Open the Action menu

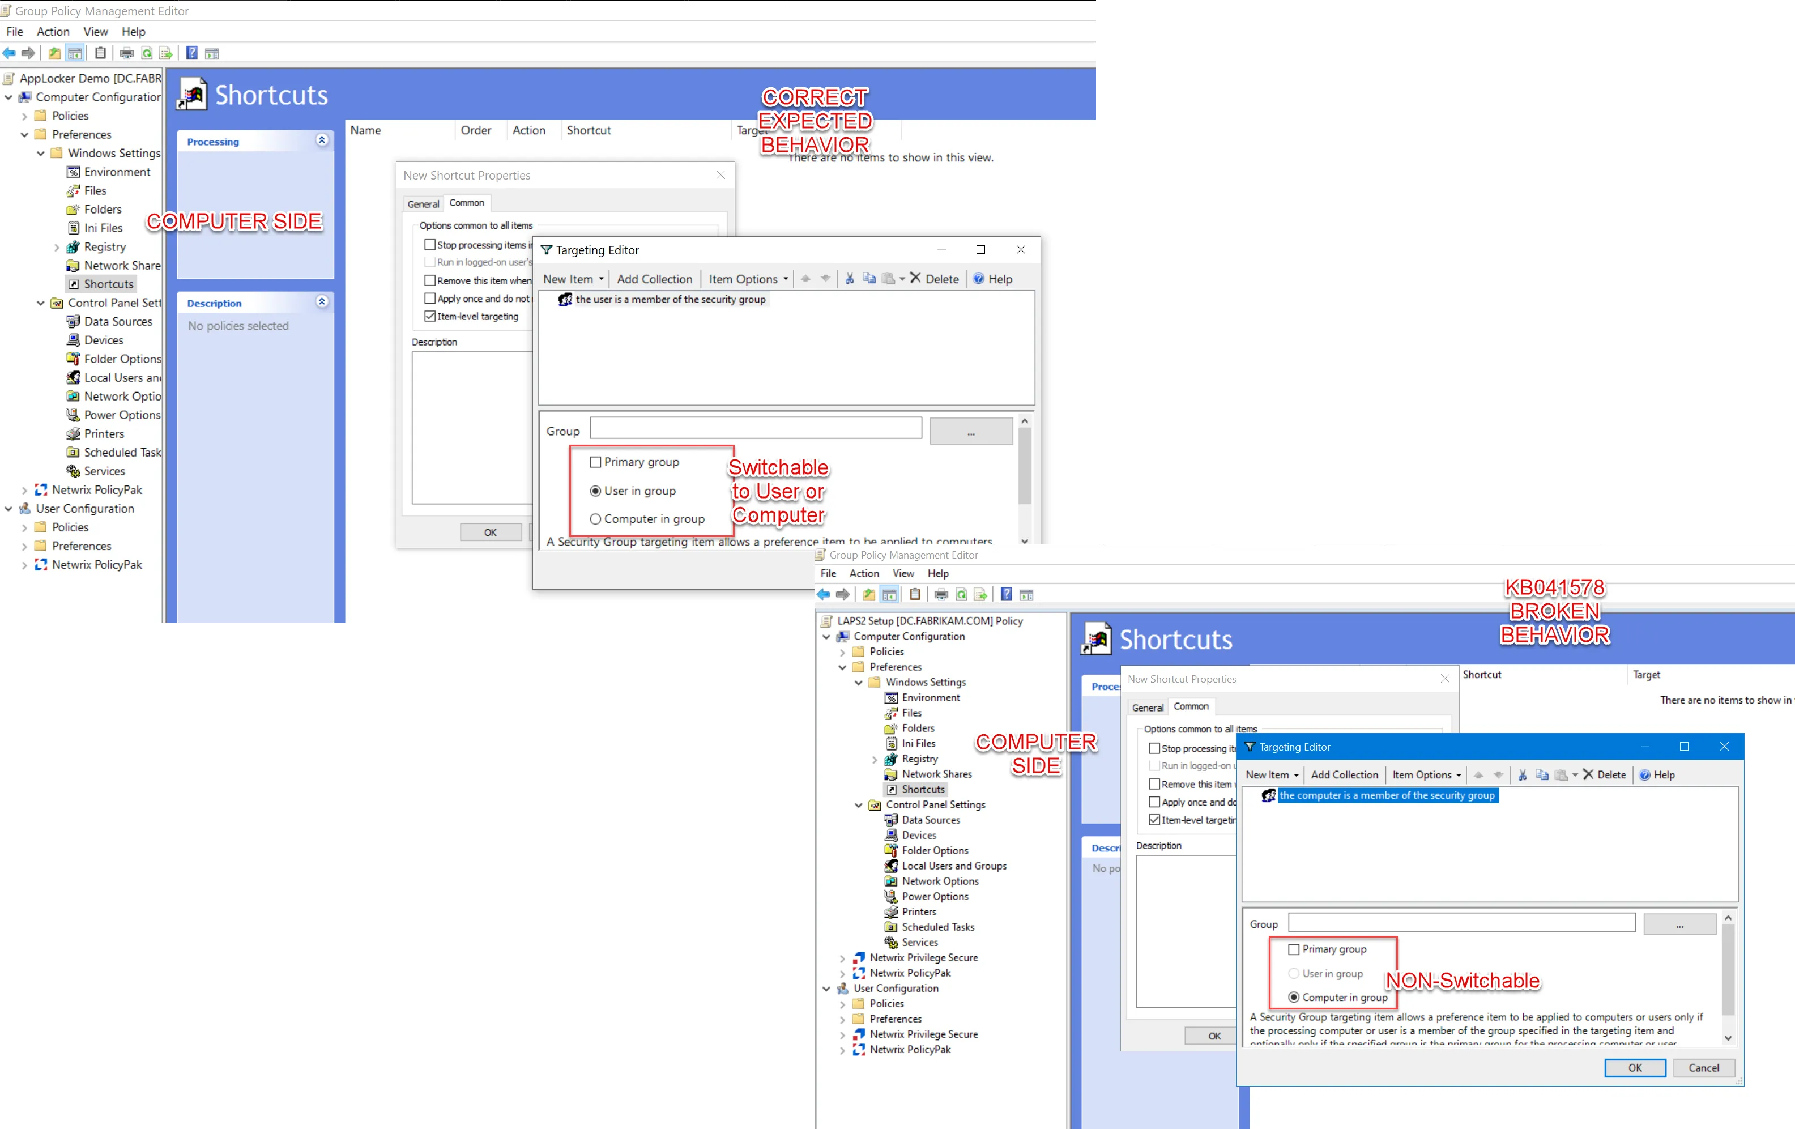pyautogui.click(x=52, y=31)
